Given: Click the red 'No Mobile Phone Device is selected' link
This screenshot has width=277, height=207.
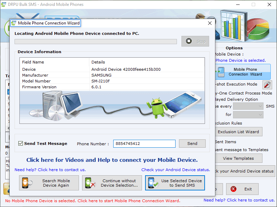Looking at the screenshot, I should pos(93,201).
